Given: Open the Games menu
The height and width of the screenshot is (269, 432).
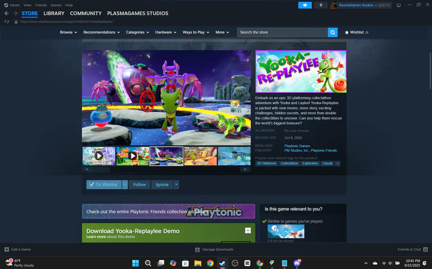Looking at the screenshot, I should tap(56, 5).
